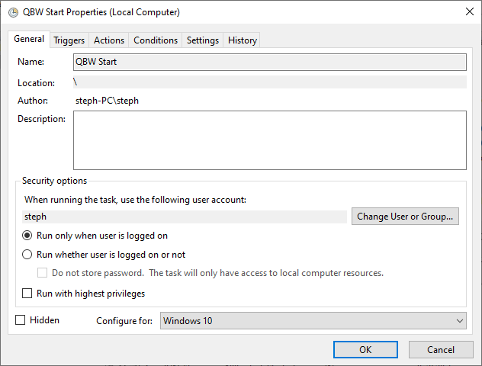Viewport: 482px width, 366px height.
Task: Click the user account field showing steph
Action: click(184, 217)
